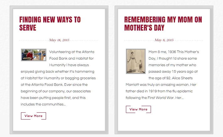Open the "Finding New Ways to Serve" post title
Screen dimensions: 223x137
pos(50,24)
